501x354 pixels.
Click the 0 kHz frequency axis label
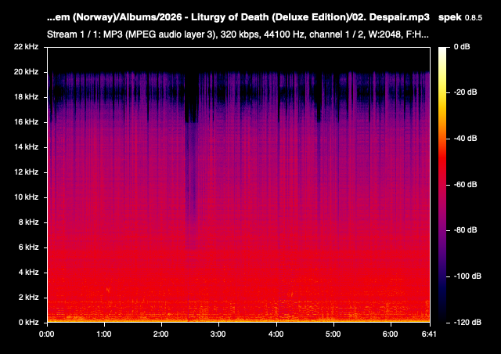click(x=28, y=323)
